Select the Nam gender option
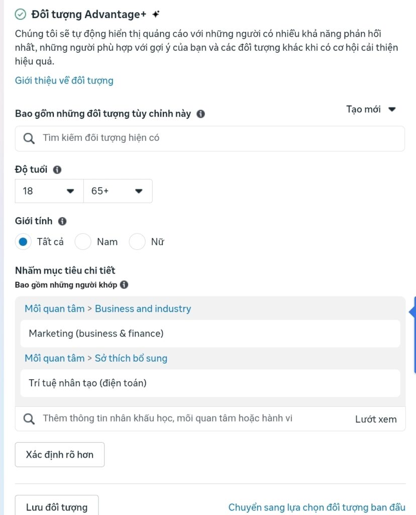Viewport: 416px width, 515px height. (83, 242)
